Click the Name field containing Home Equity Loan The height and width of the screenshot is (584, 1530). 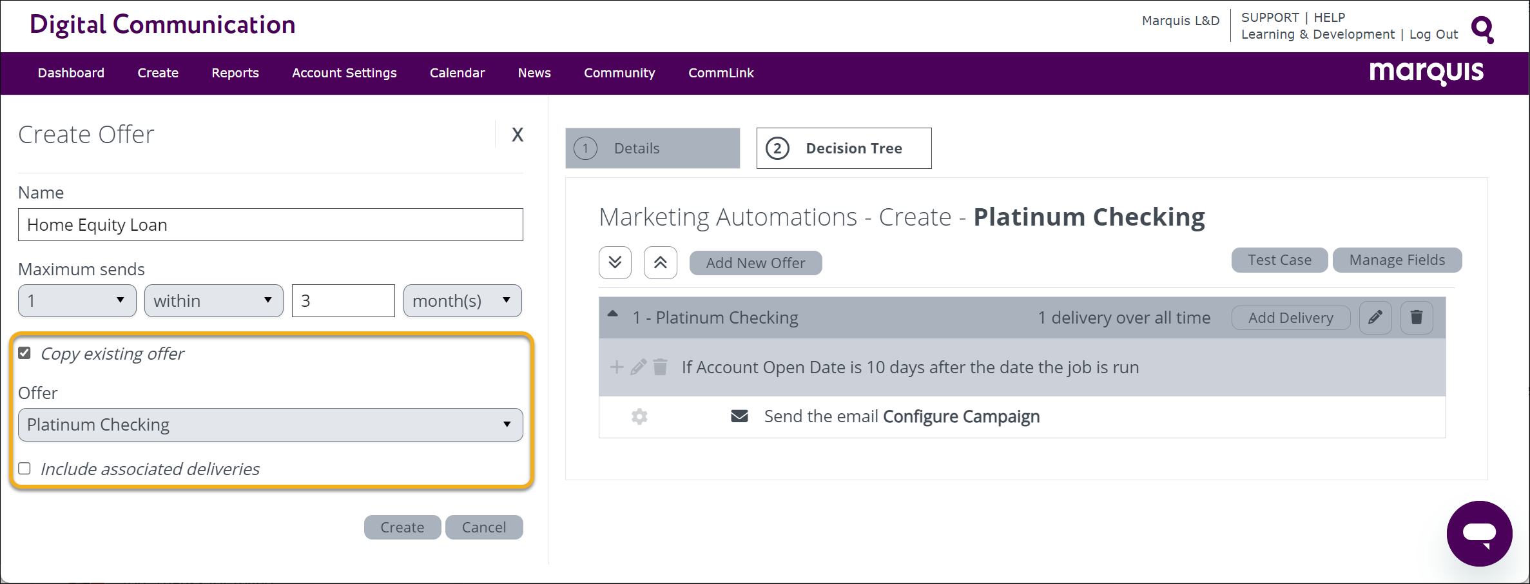[x=271, y=225]
